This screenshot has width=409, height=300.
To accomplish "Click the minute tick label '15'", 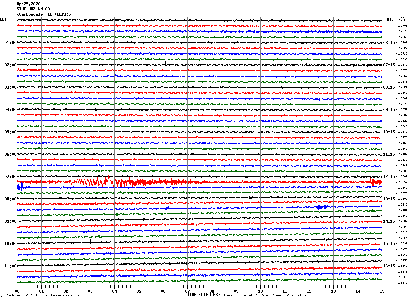I will pos(382,291).
